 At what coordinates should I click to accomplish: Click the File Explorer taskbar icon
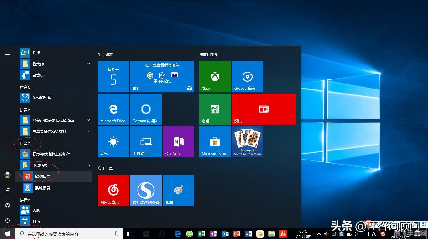point(272,234)
